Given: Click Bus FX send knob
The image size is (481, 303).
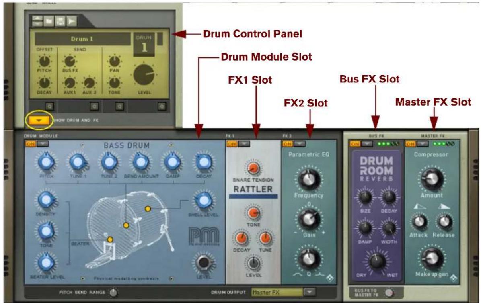Looking at the screenshot, I should 70,61.
